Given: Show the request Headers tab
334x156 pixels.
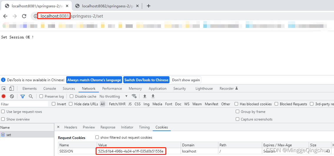Looking at the screenshot, I should [x=71, y=127].
